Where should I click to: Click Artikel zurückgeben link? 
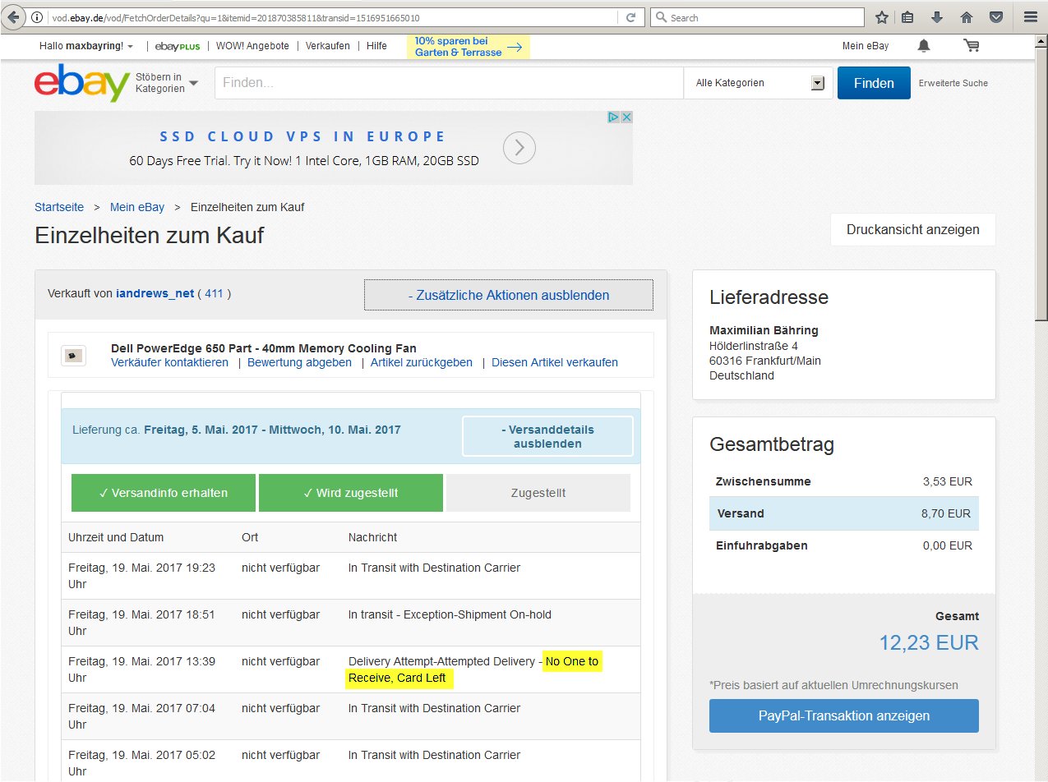coord(422,362)
